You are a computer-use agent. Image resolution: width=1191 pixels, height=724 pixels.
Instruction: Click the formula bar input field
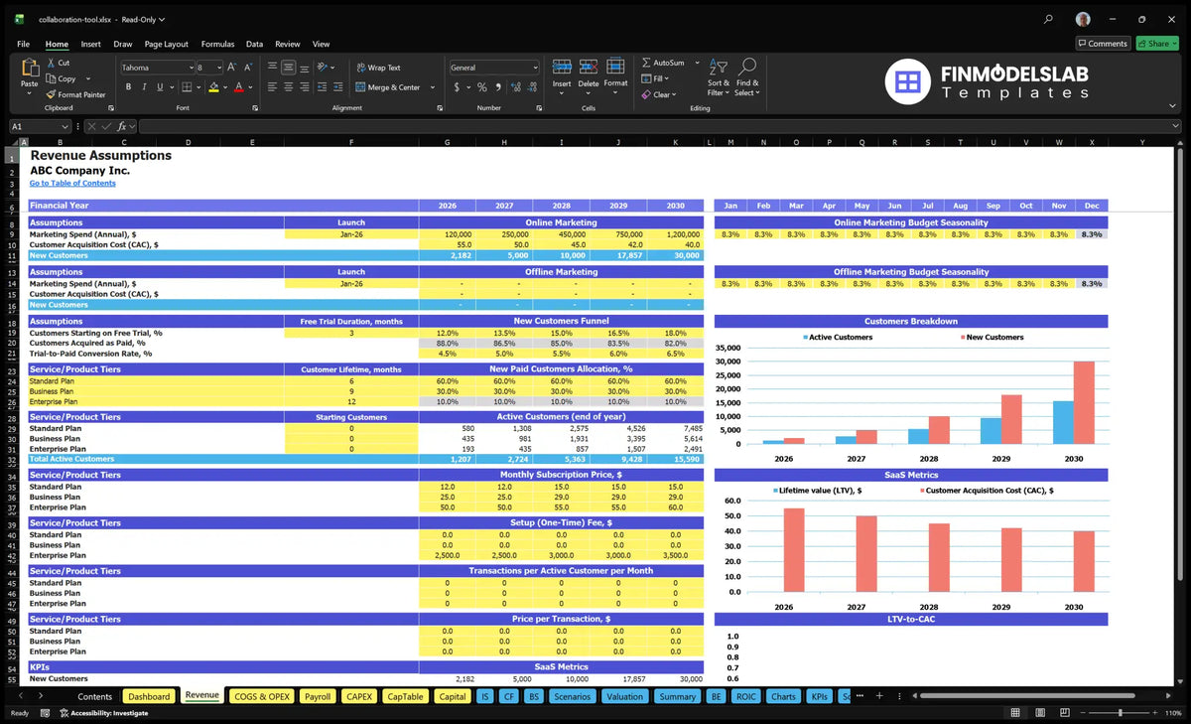coord(659,126)
